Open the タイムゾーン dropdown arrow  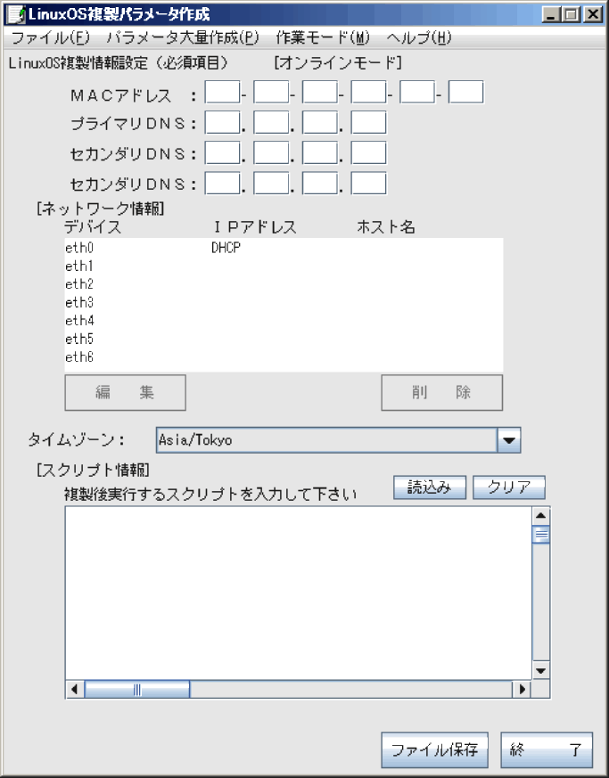(509, 440)
